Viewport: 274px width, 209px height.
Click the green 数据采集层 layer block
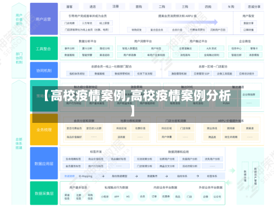[44, 193]
